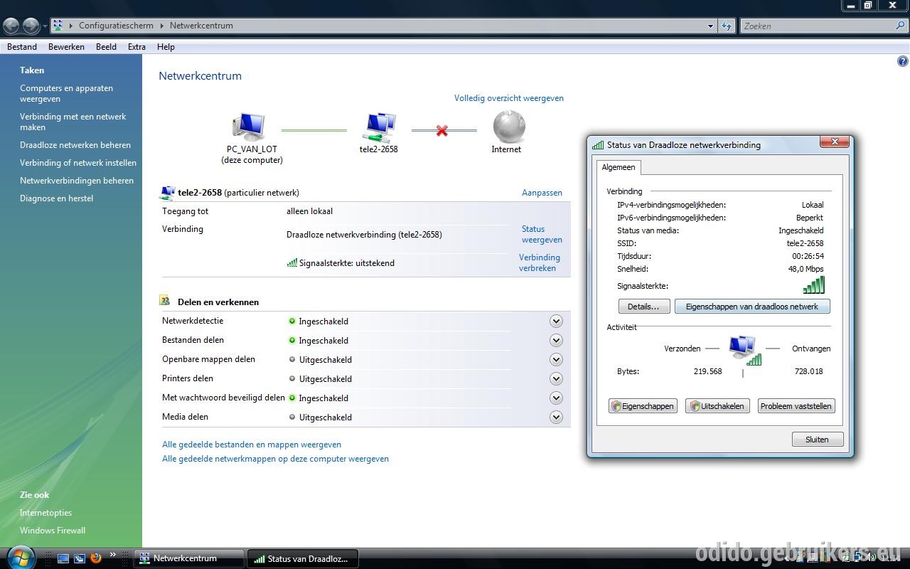Click into the Zoeken search field
910x569 pixels.
818,26
